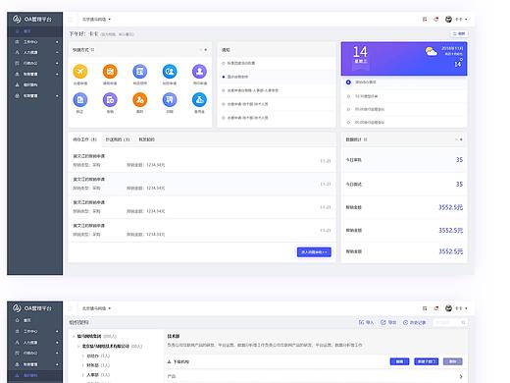Open the history record clock icon
The image size is (510, 383).
pyautogui.click(x=405, y=322)
